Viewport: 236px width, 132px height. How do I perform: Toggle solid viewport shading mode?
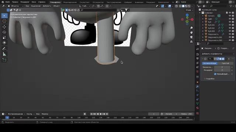pyautogui.click(x=183, y=6)
